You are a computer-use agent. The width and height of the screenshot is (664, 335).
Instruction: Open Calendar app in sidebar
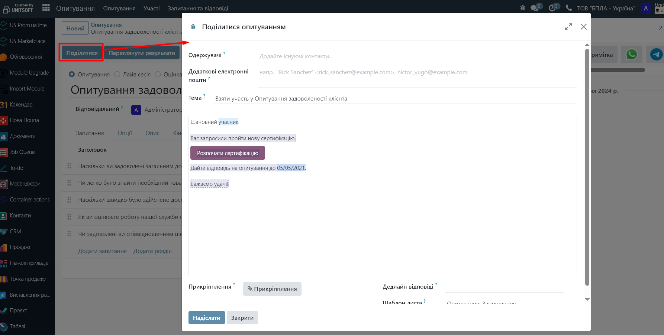pos(21,105)
